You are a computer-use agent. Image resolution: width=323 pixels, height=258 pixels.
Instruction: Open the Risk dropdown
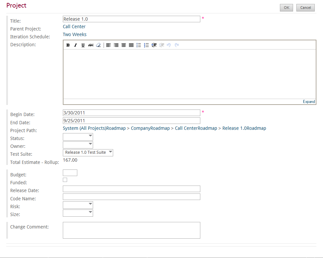pos(78,205)
